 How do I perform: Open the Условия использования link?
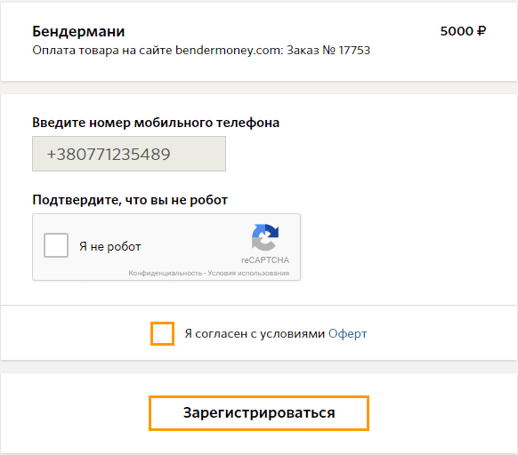(x=248, y=273)
